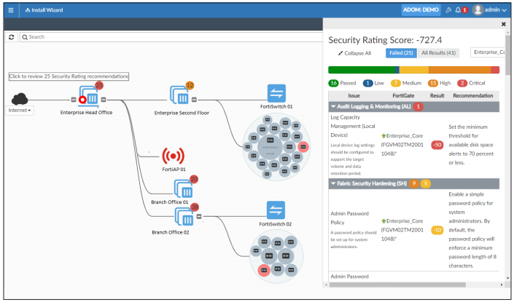The image size is (514, 302).
Task: Sort by the FortiGate column header
Action: 403,95
